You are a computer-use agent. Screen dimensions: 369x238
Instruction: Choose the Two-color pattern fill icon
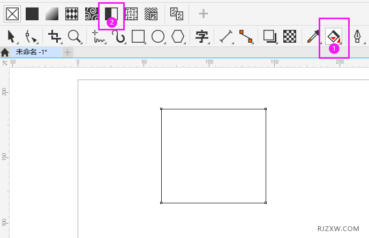point(111,14)
